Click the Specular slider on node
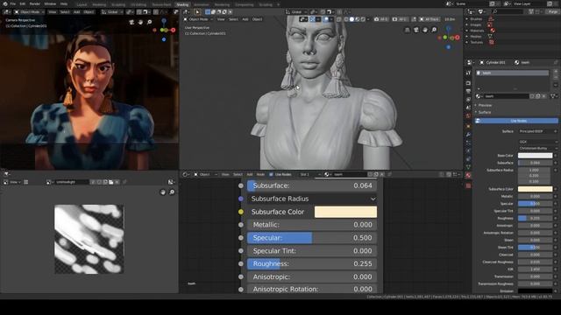 pyautogui.click(x=312, y=238)
